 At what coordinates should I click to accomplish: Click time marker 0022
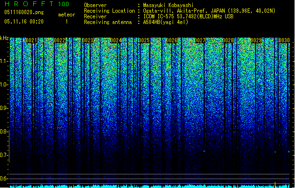(60, 40)
